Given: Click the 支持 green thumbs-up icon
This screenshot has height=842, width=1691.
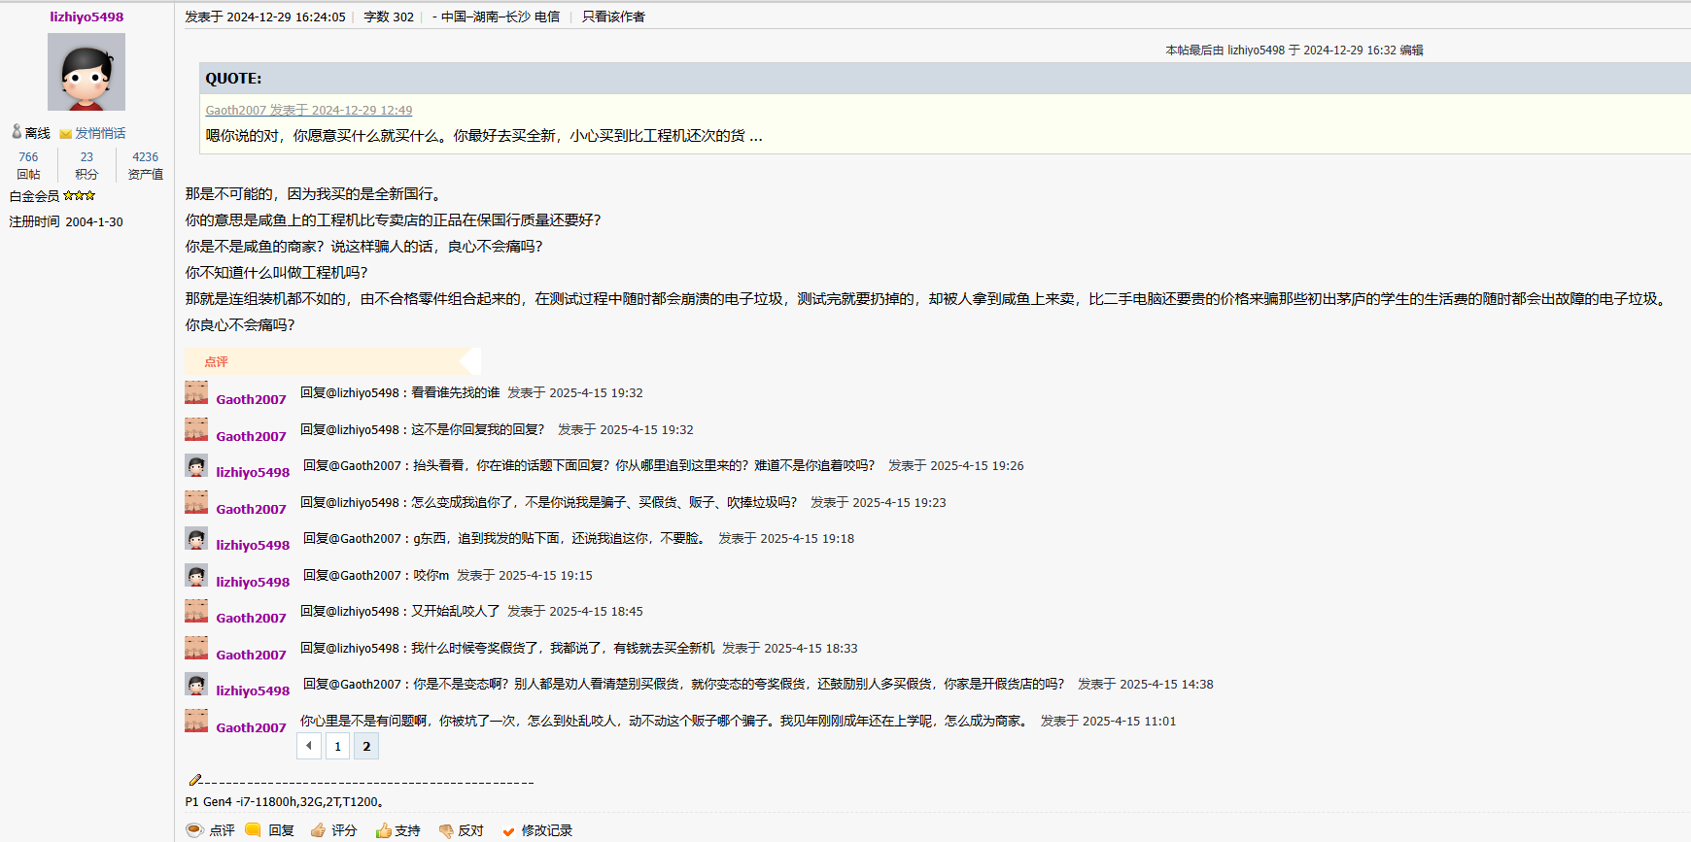Looking at the screenshot, I should click(x=383, y=830).
